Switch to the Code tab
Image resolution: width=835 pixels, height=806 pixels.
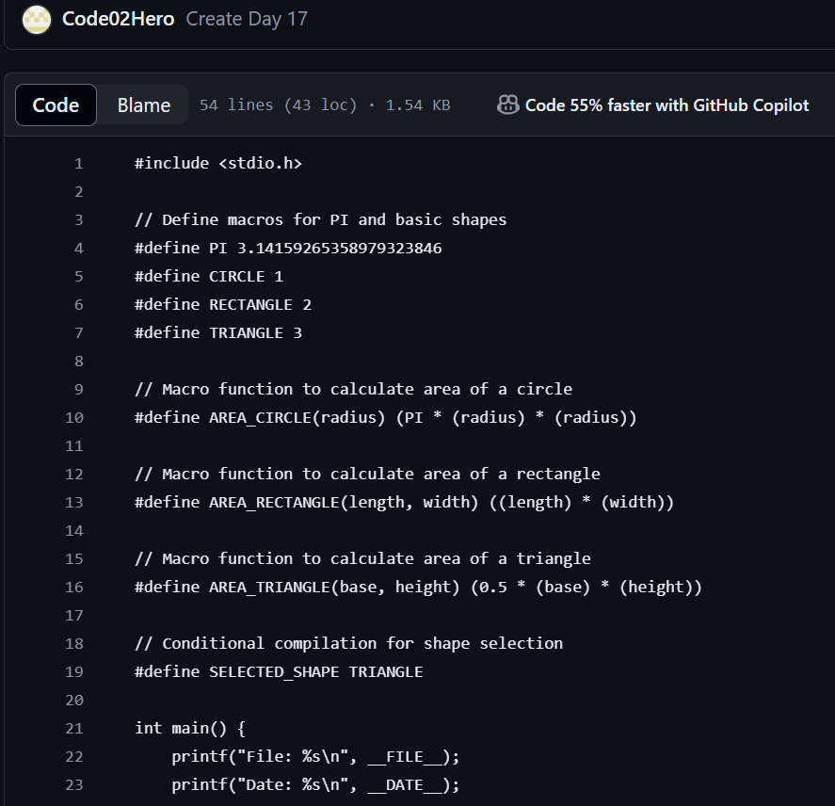point(56,105)
